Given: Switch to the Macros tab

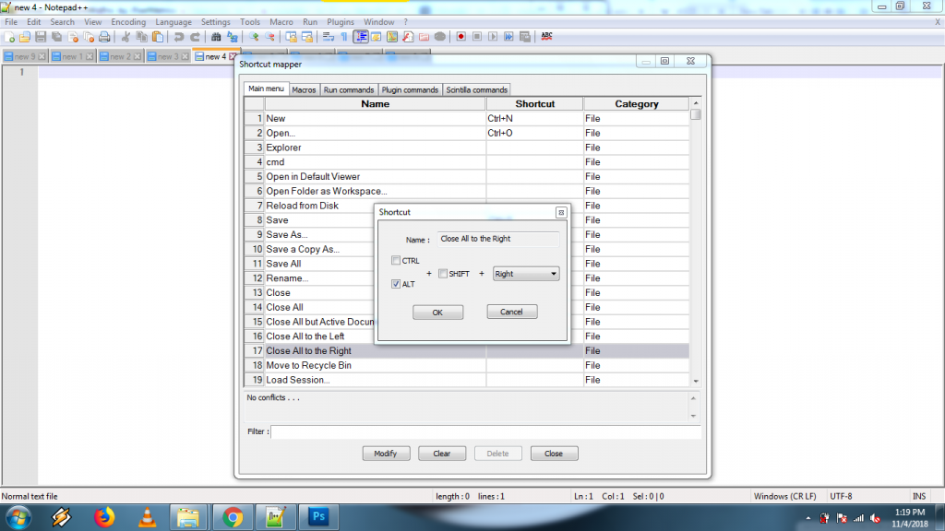Looking at the screenshot, I should point(304,89).
